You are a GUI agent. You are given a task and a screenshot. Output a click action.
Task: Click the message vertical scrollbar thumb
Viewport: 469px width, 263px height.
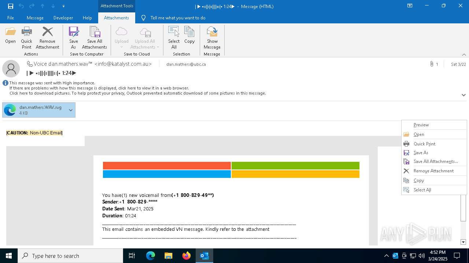(x=463, y=207)
